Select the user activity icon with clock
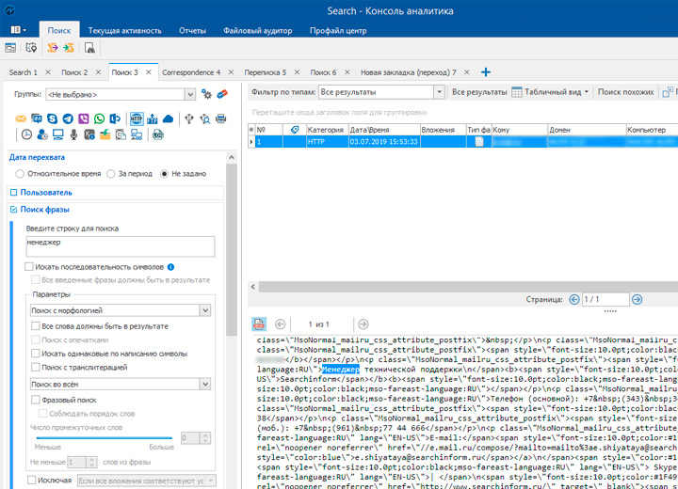 click(42, 134)
